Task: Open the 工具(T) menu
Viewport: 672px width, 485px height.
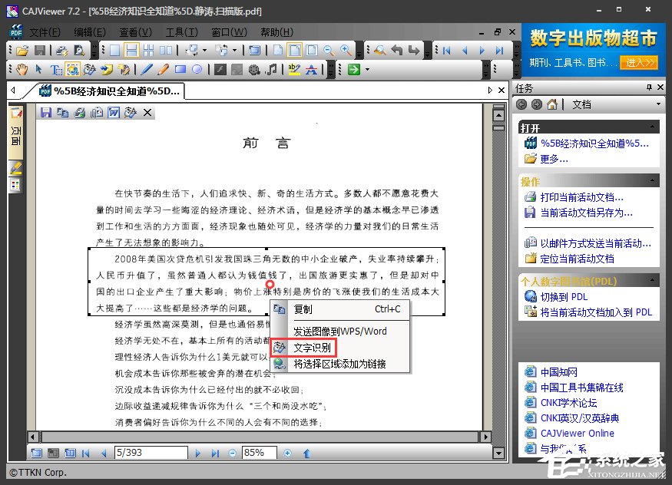Action: click(181, 31)
